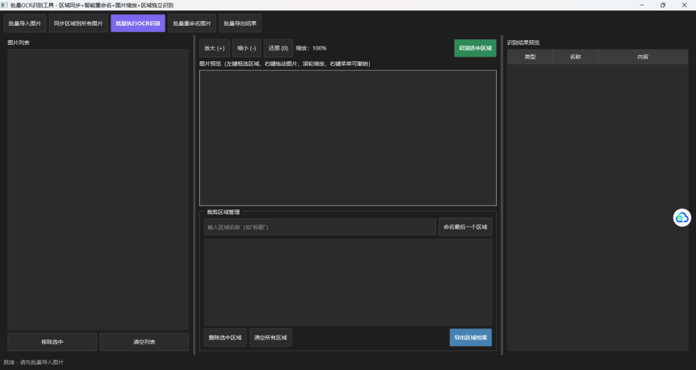The height and width of the screenshot is (370, 696).
Task: Click the 名称 column header
Action: point(575,57)
